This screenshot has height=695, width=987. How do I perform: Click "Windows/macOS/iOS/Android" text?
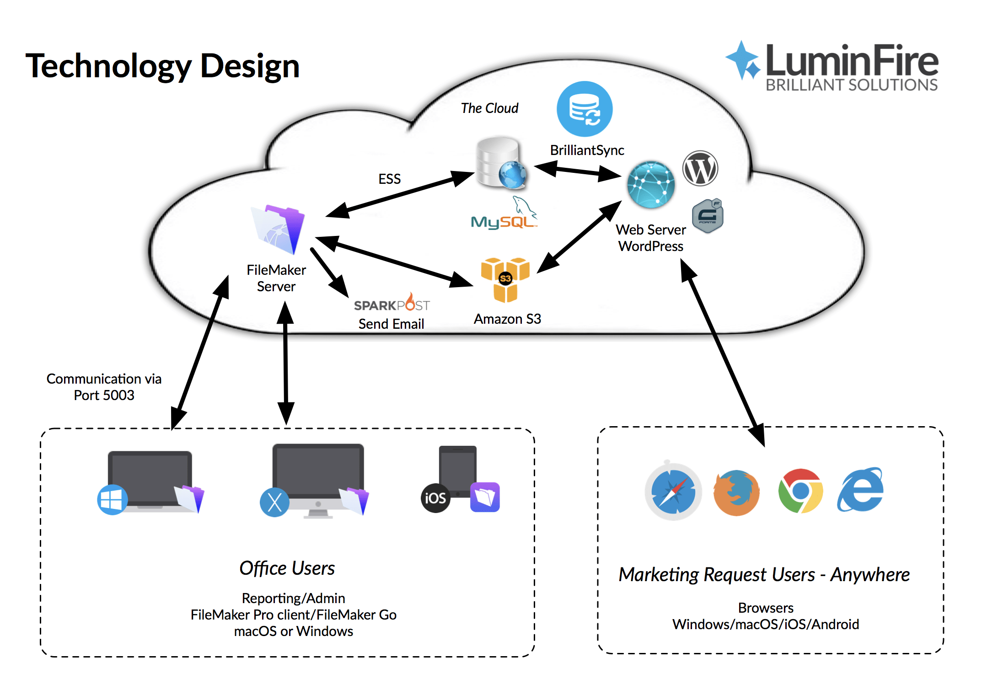[x=766, y=624]
